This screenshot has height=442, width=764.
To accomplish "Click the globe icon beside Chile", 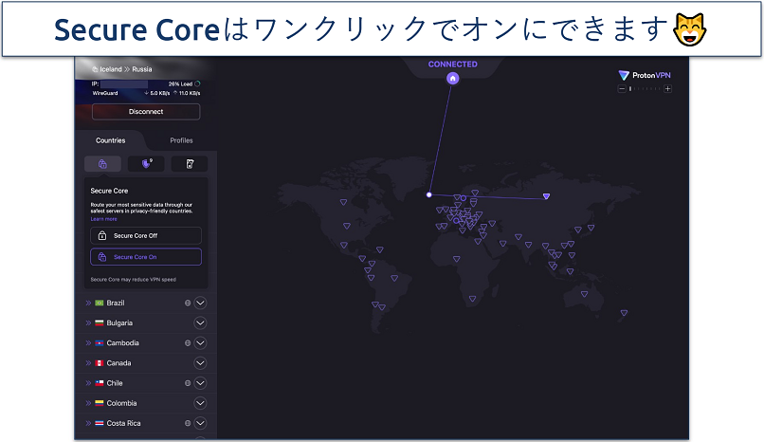I will tap(188, 383).
